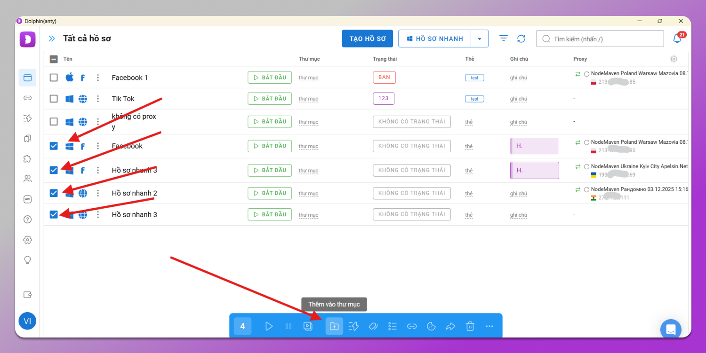Open the API section in the sidebar

pyautogui.click(x=27, y=199)
